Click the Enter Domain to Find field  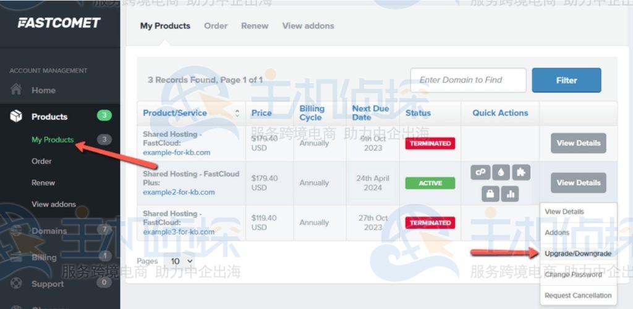[x=469, y=80]
